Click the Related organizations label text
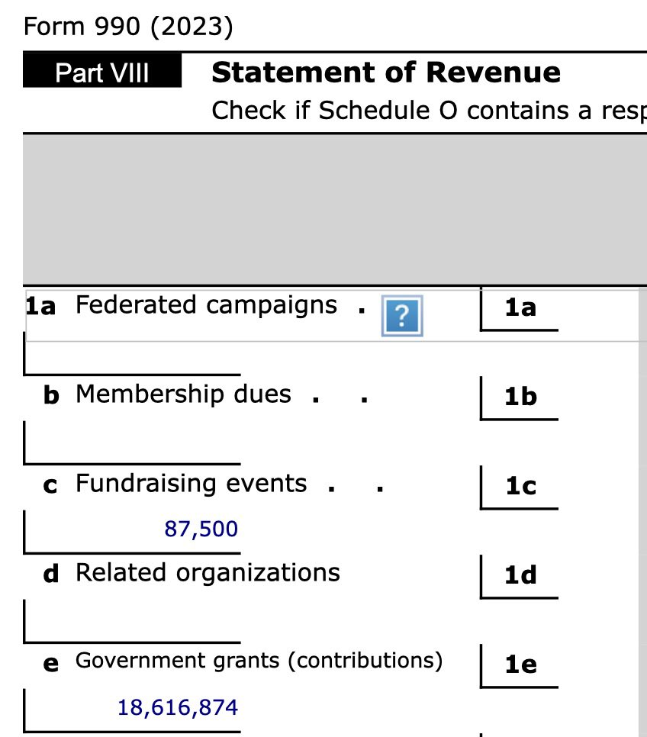 coord(208,573)
